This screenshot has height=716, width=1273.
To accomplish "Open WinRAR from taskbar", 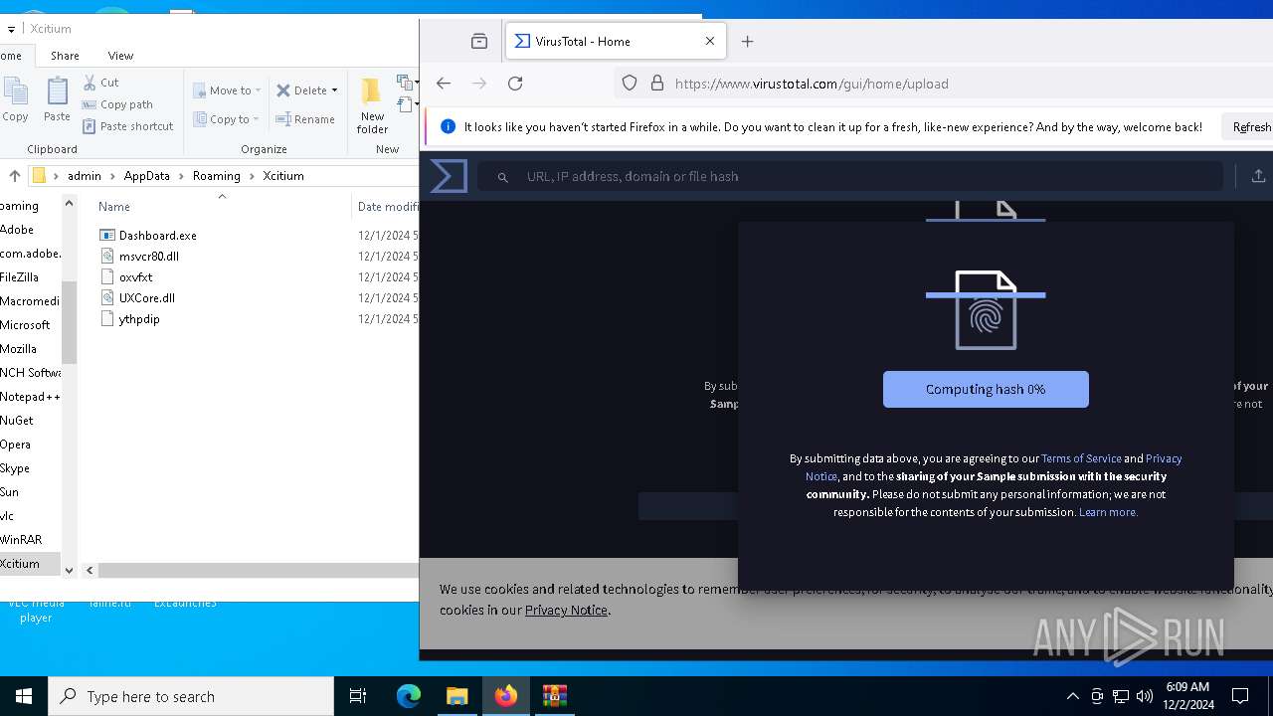I will coord(554,696).
